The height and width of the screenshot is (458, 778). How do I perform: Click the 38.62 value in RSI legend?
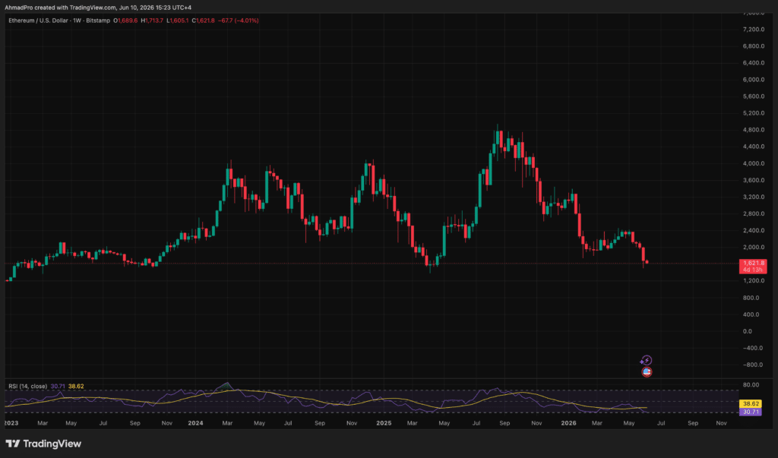click(76, 386)
